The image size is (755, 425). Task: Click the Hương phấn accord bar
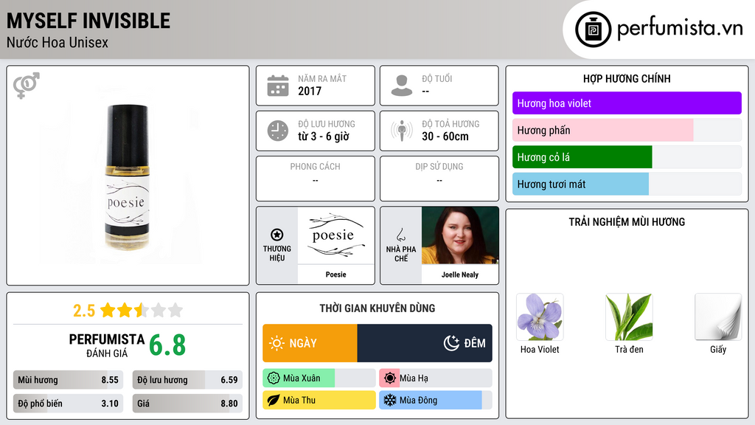tap(627, 130)
